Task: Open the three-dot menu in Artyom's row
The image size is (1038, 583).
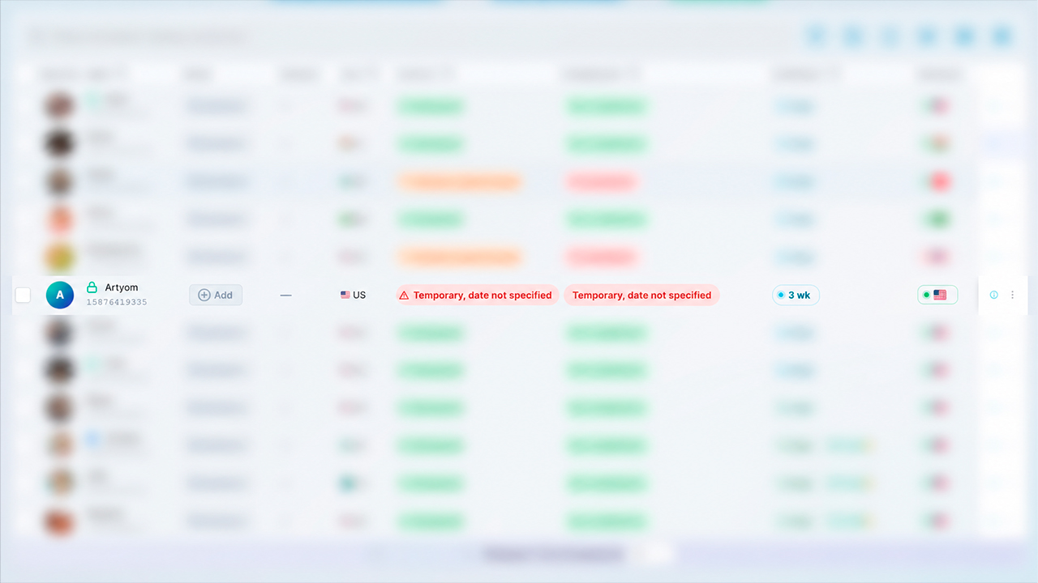Action: click(1012, 296)
